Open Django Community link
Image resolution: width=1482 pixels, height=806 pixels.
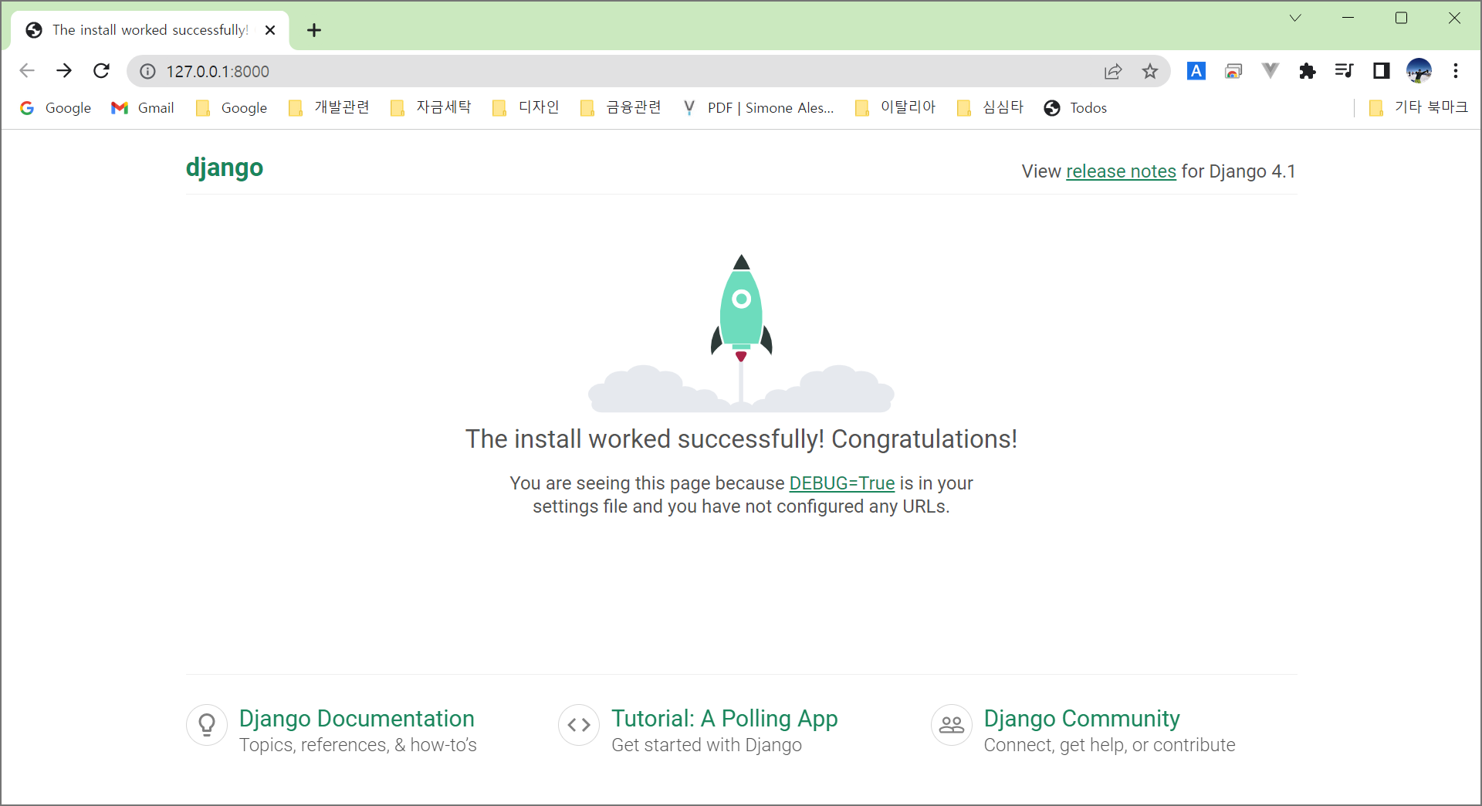tap(1082, 719)
